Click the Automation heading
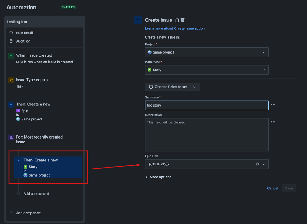The image size is (307, 224). tap(21, 7)
